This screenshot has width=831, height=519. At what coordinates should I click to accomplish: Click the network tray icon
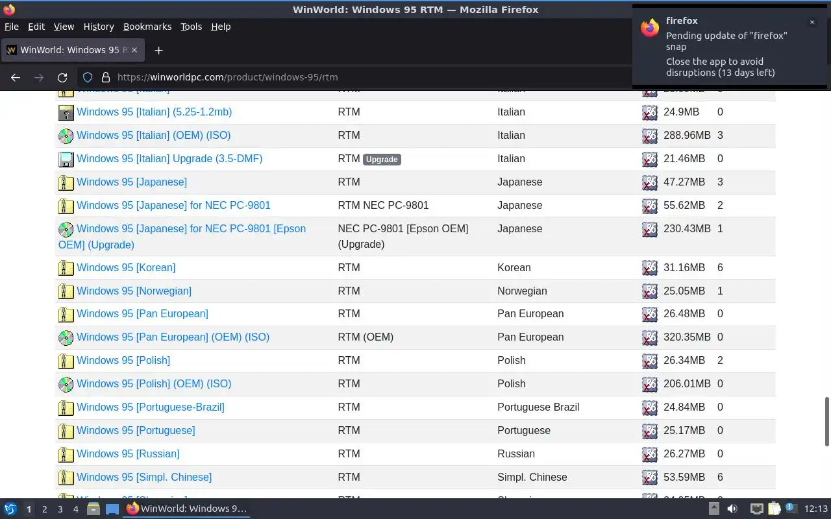756,509
